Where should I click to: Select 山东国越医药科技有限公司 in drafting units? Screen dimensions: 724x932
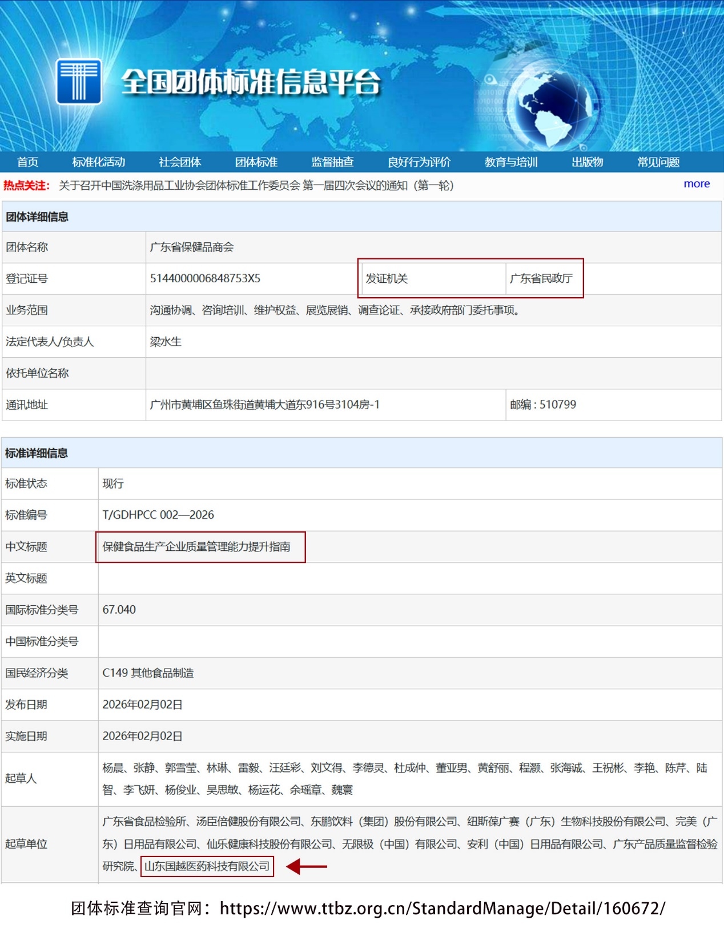207,866
